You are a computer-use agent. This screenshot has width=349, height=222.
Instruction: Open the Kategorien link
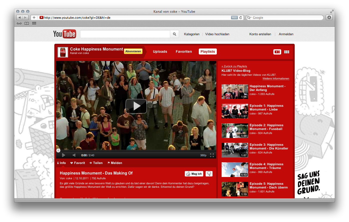click(192, 34)
